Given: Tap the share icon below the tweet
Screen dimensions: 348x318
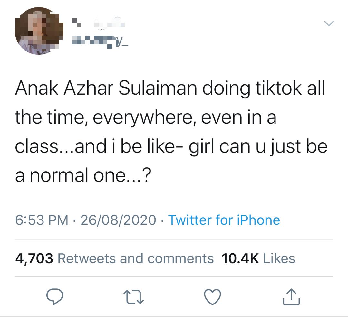Looking at the screenshot, I should click(x=292, y=296).
